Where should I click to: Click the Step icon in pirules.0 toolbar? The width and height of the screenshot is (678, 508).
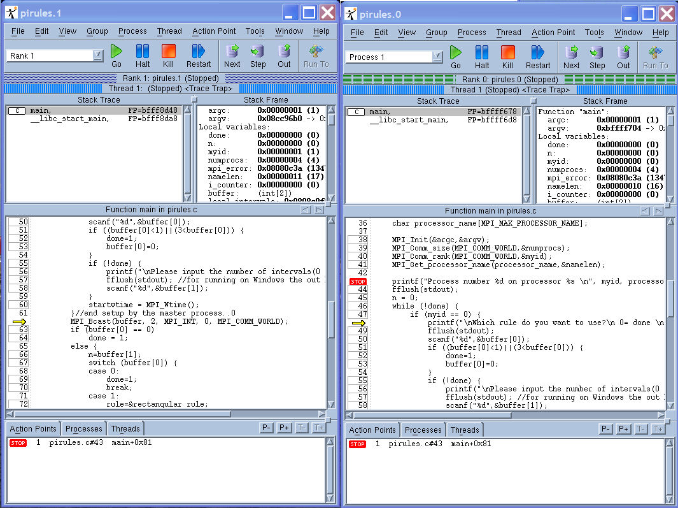coord(597,56)
